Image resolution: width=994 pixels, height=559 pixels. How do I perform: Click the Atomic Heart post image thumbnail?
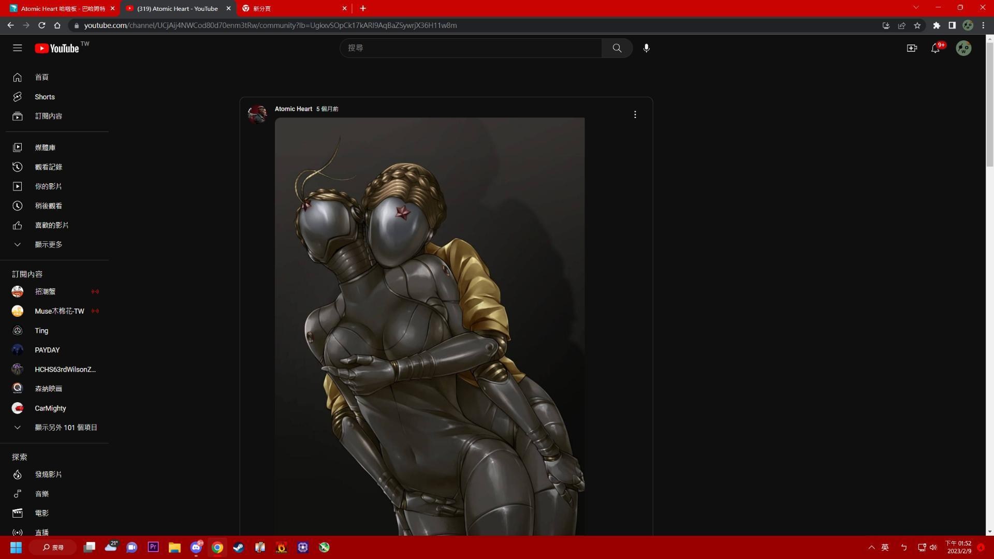431,328
